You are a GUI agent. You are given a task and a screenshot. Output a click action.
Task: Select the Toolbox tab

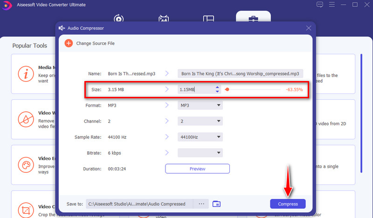tap(253, 19)
